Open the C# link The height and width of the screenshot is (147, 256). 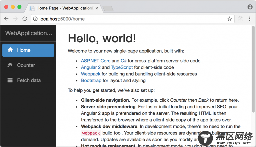point(123,61)
